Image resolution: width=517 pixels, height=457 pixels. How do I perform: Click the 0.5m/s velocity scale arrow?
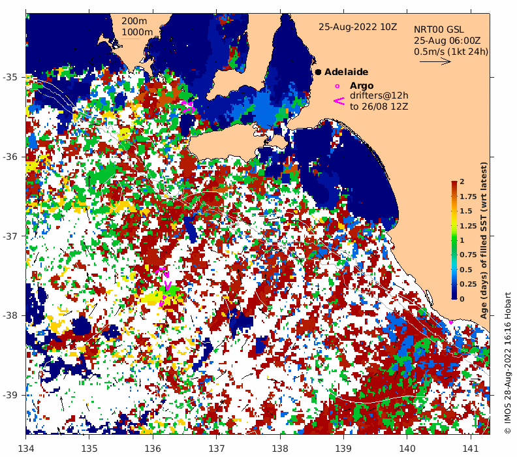point(435,61)
